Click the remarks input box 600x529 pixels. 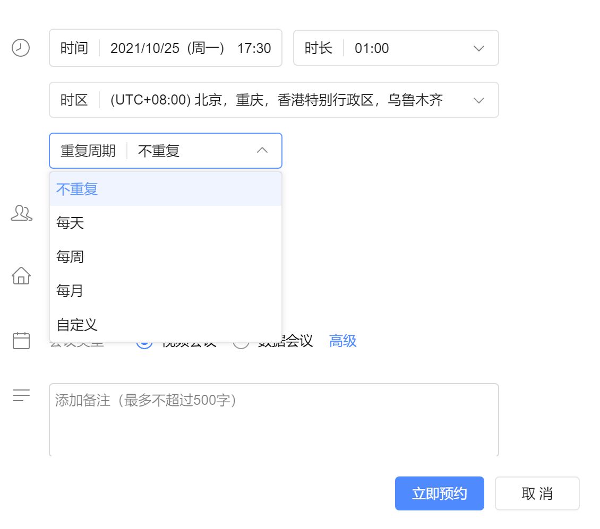point(273,419)
